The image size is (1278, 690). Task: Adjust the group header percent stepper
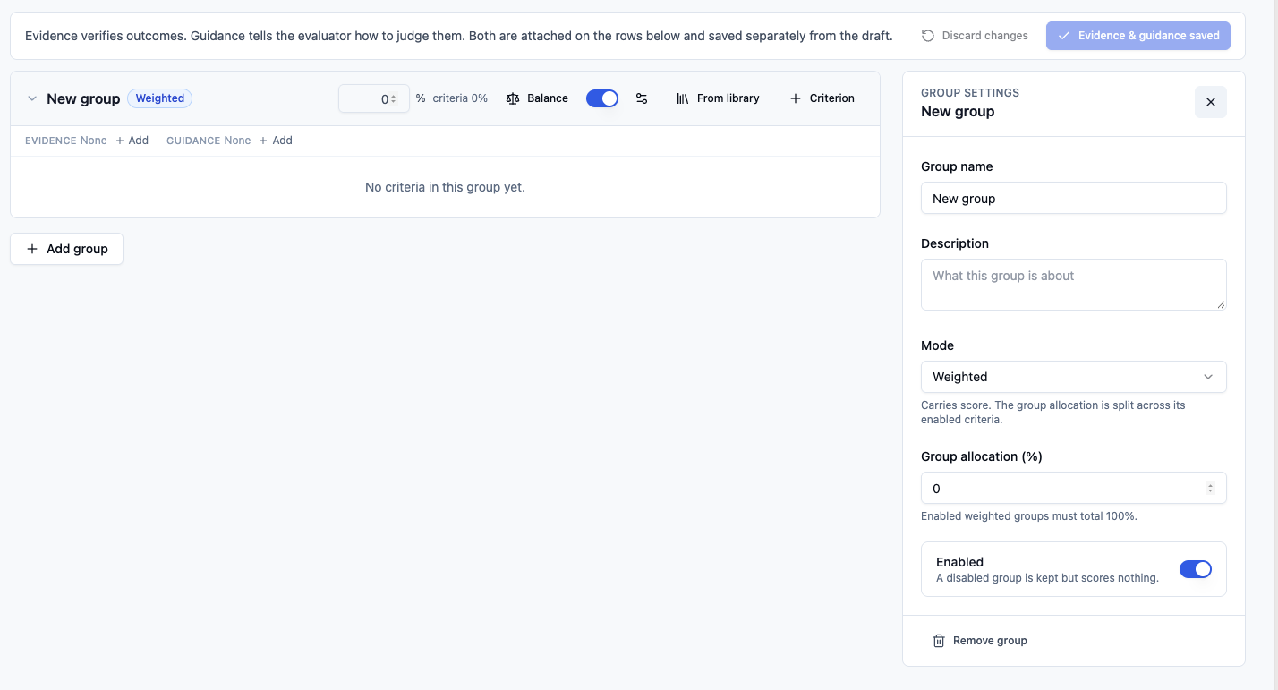click(394, 99)
